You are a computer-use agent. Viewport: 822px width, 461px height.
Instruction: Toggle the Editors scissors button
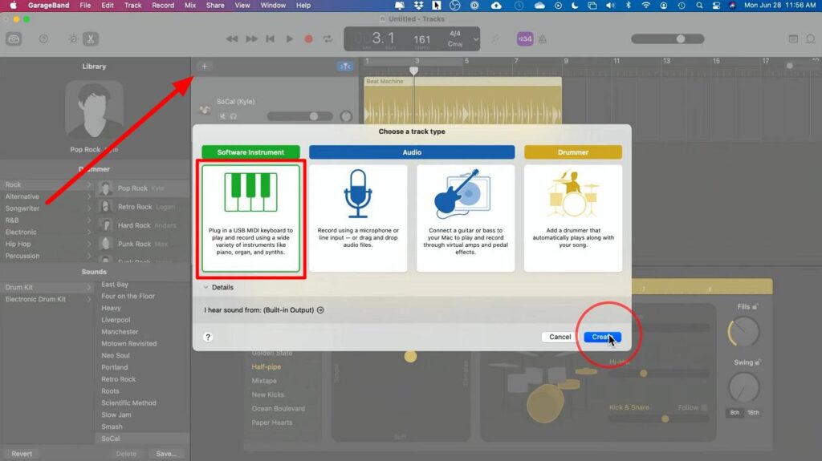(91, 38)
